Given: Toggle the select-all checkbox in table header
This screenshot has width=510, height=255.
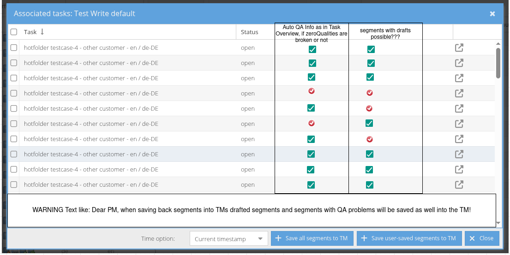Looking at the screenshot, I should (14, 32).
